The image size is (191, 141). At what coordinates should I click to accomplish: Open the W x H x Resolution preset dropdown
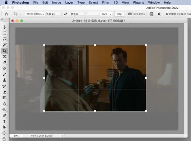coord(35,14)
